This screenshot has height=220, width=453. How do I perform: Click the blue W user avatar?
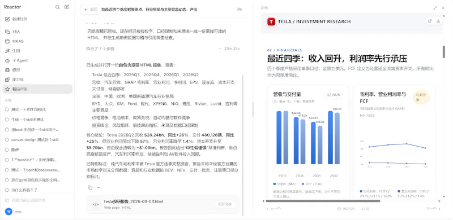[8, 212]
